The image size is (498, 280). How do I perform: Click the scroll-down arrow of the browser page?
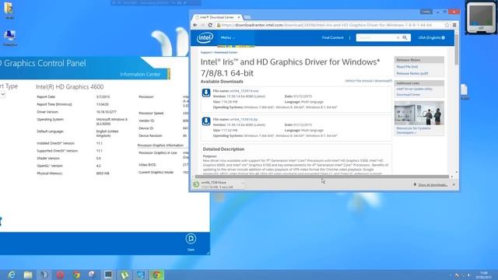(x=457, y=172)
